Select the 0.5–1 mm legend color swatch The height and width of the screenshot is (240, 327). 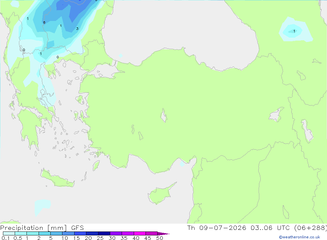pyautogui.click(x=21, y=233)
